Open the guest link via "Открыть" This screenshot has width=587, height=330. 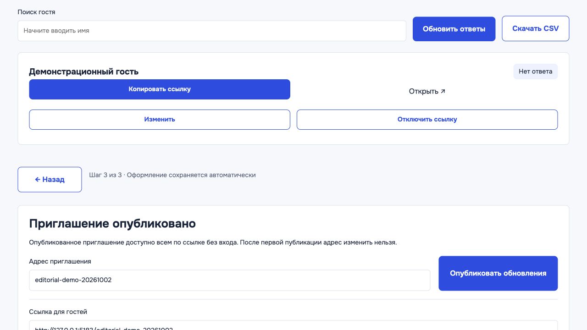(427, 91)
